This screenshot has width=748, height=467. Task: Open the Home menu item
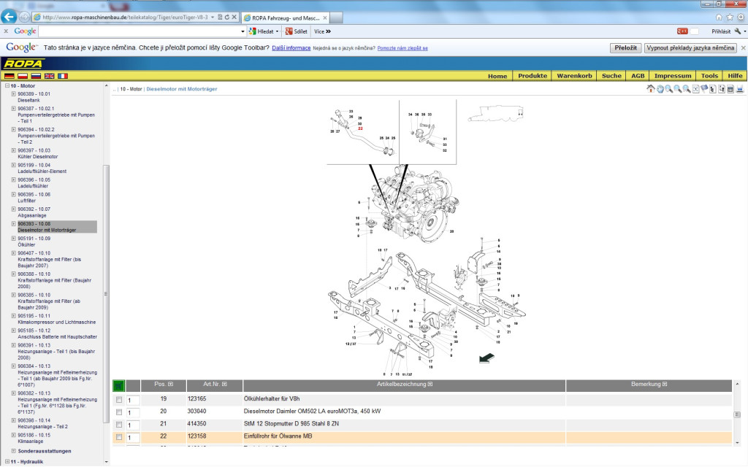point(497,76)
